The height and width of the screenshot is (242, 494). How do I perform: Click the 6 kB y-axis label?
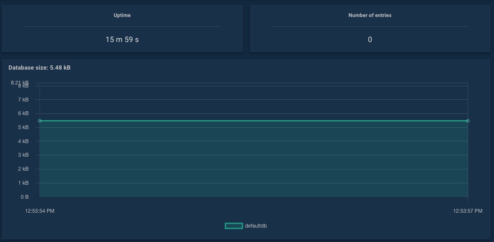click(x=23, y=113)
